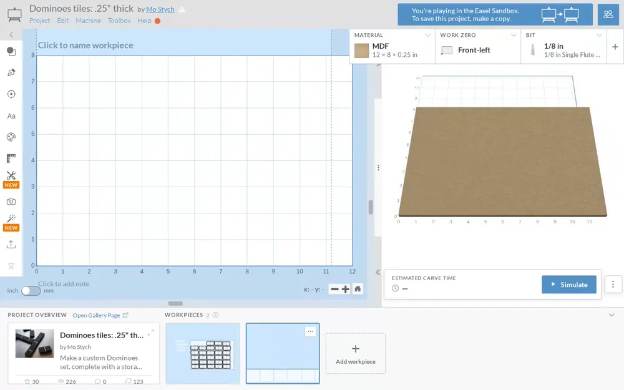Open the Toolbox menu
The width and height of the screenshot is (624, 390).
click(119, 21)
